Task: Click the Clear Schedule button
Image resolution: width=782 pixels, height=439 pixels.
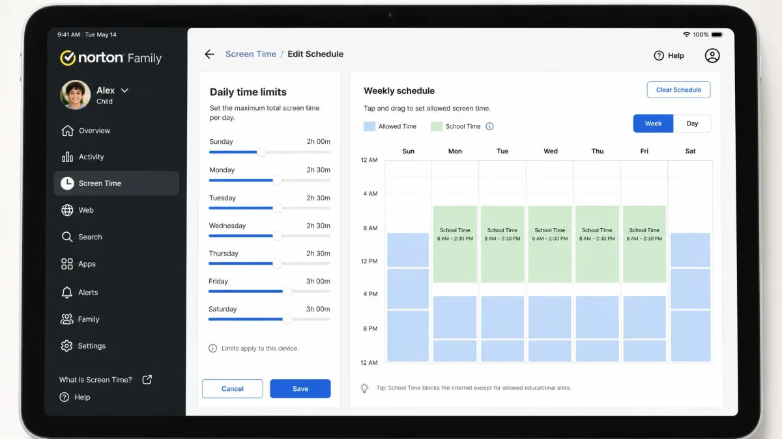Action: (x=678, y=90)
